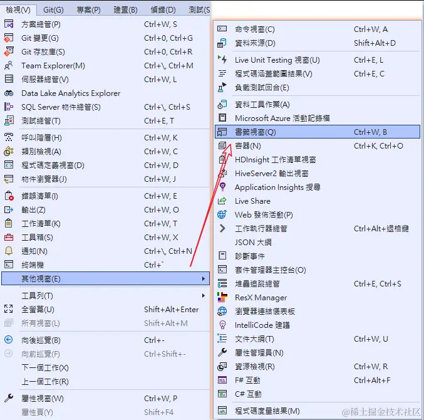Click the 屬性管理員 wrench icon
The image size is (424, 420).
coord(222,353)
